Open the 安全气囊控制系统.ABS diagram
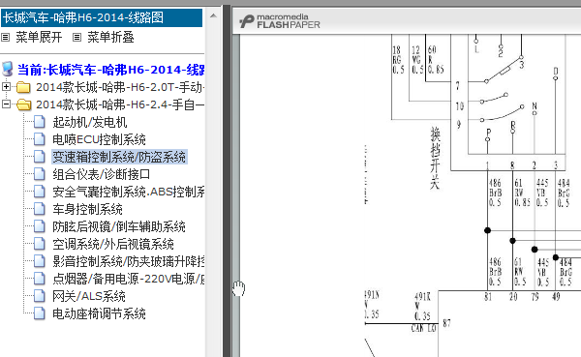 [129, 192]
